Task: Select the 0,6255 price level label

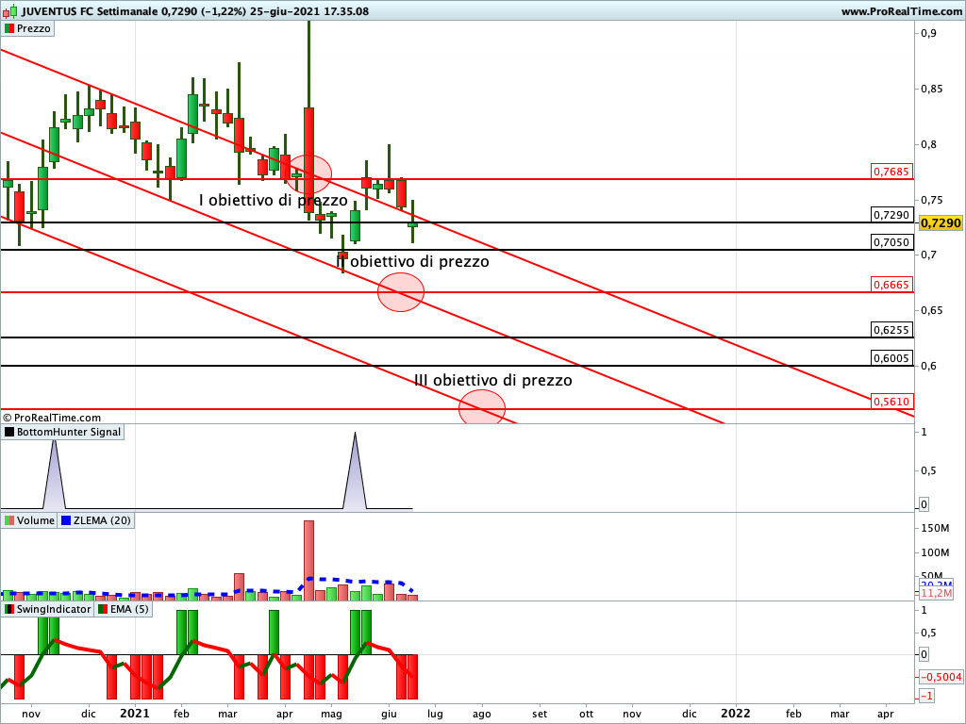Action: tap(891, 330)
